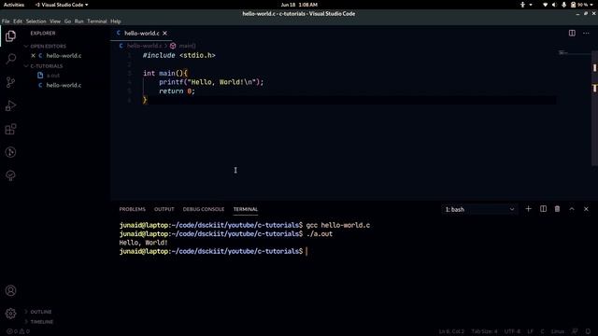Kill the terminal with trash icon
Viewport: 598px width, 336px height.
(557, 209)
